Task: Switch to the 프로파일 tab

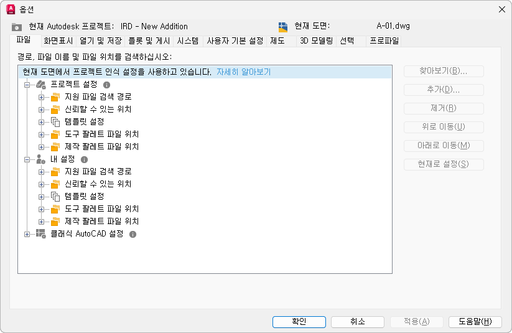Action: point(384,41)
